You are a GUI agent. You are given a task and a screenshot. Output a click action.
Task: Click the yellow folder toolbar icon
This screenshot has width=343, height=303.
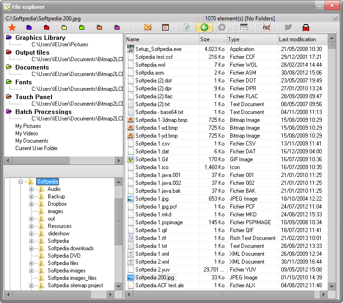(x=64, y=27)
